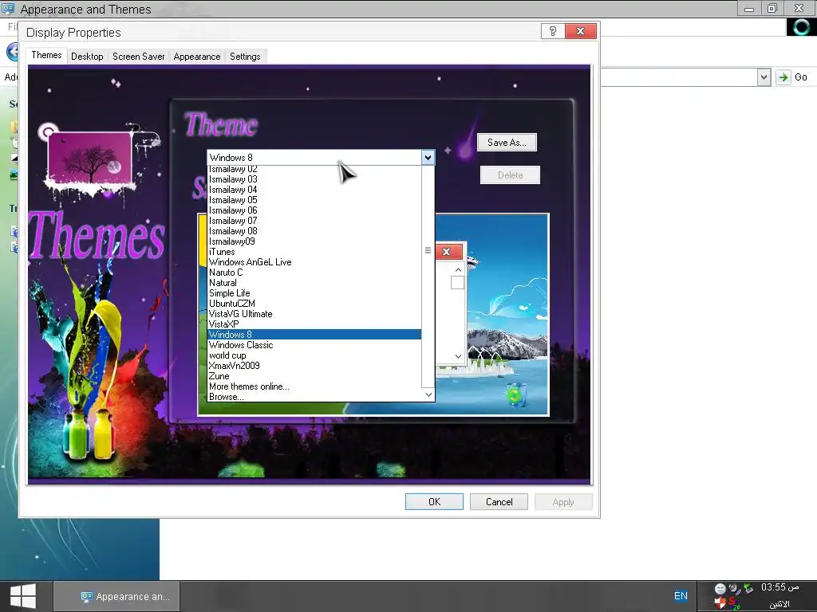Choose More themes online... entry
817x612 pixels.
[314, 386]
